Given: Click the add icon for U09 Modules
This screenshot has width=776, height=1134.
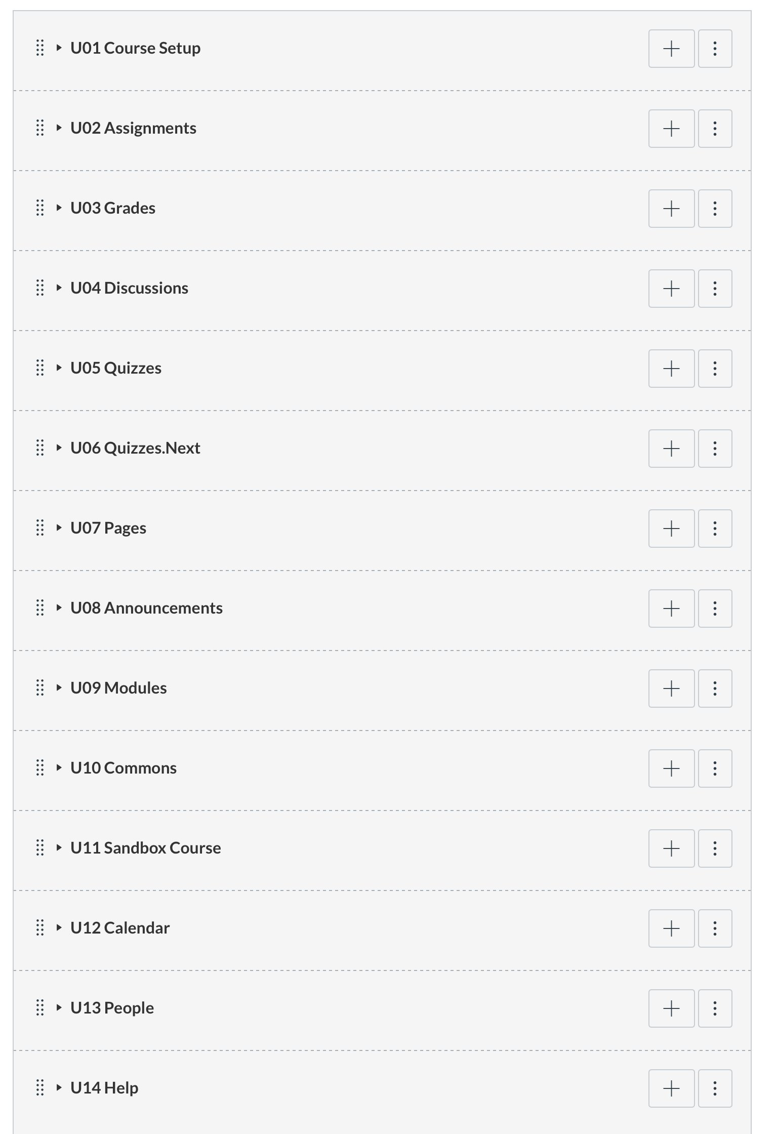Looking at the screenshot, I should click(x=671, y=688).
